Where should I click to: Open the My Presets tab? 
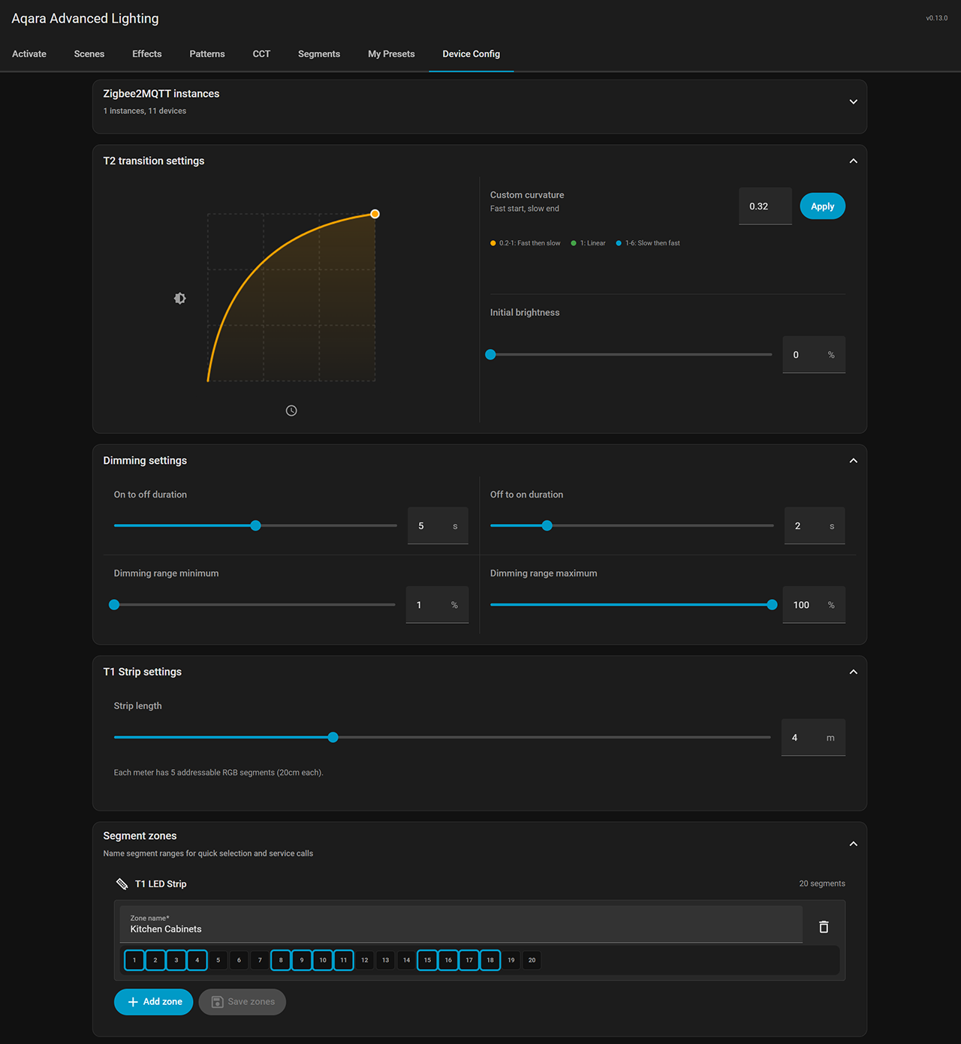point(391,53)
